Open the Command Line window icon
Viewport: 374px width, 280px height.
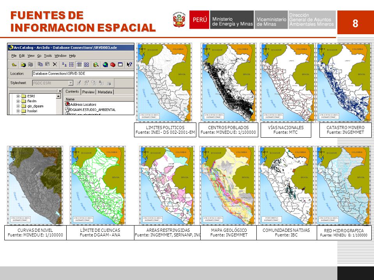click(120, 64)
